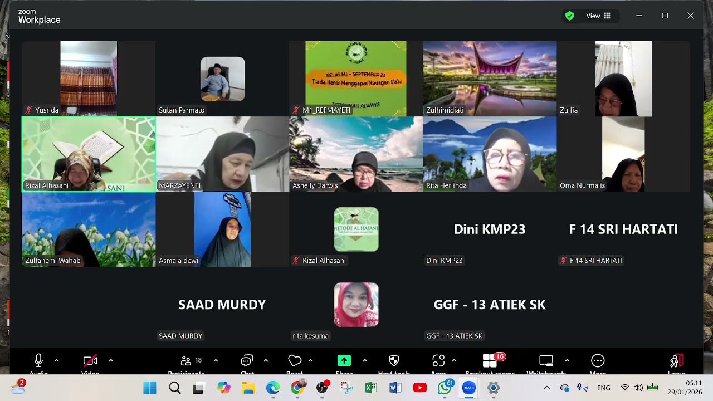The image size is (713, 401).
Task: Start video with the crossed-out camera icon
Action: 90,361
